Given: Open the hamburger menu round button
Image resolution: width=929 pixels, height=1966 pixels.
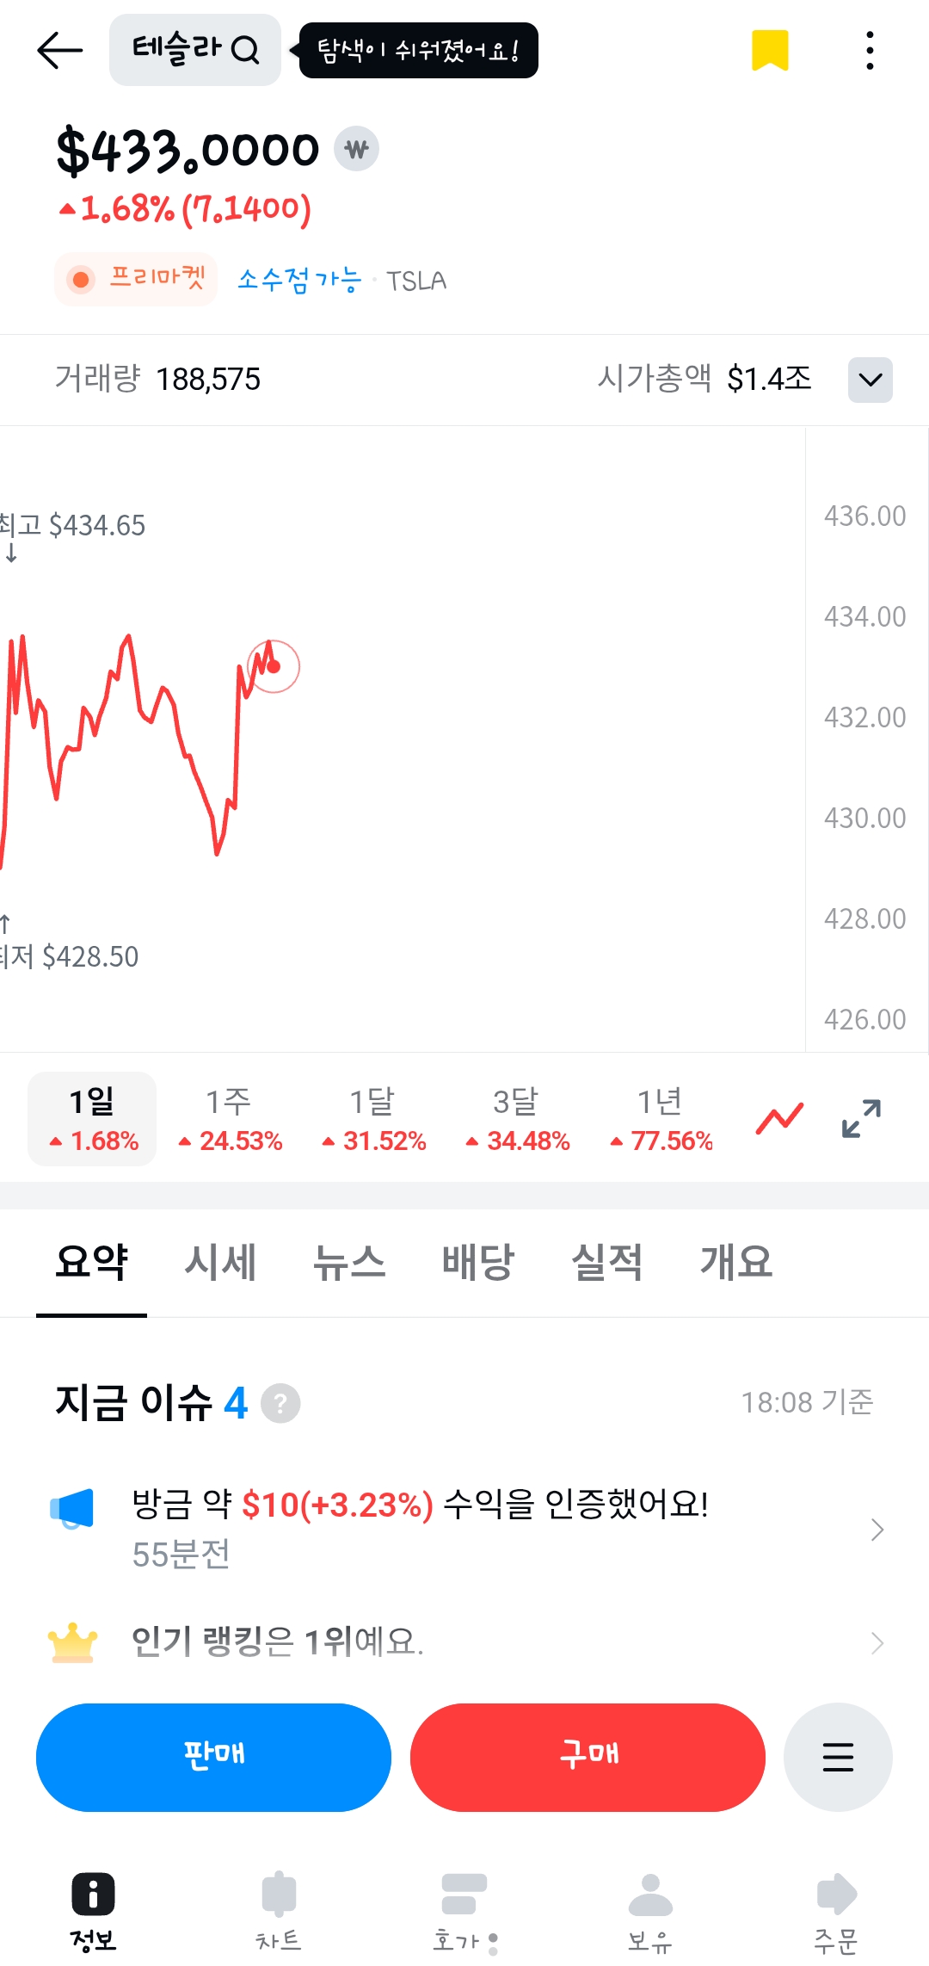Looking at the screenshot, I should click(838, 1757).
